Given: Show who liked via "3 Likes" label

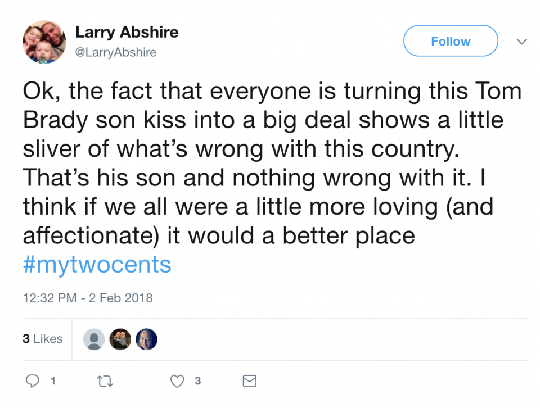Looking at the screenshot, I should 43,339.
